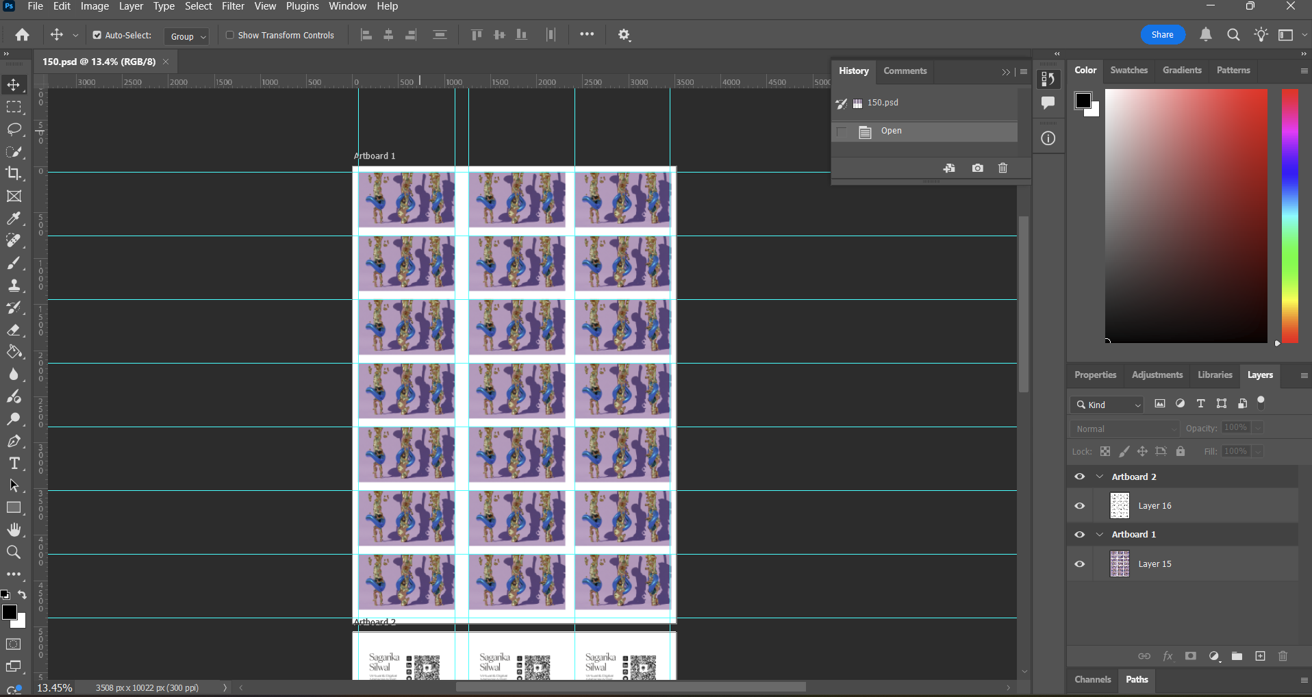Select the Rectangular Marquee tool
Screen dimensions: 1312x697
[x=14, y=107]
